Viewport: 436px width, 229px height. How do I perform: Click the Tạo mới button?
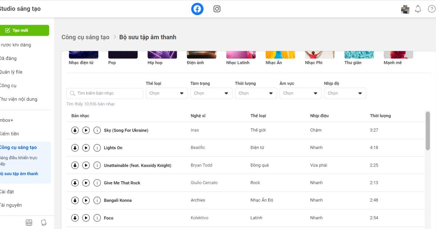click(25, 31)
